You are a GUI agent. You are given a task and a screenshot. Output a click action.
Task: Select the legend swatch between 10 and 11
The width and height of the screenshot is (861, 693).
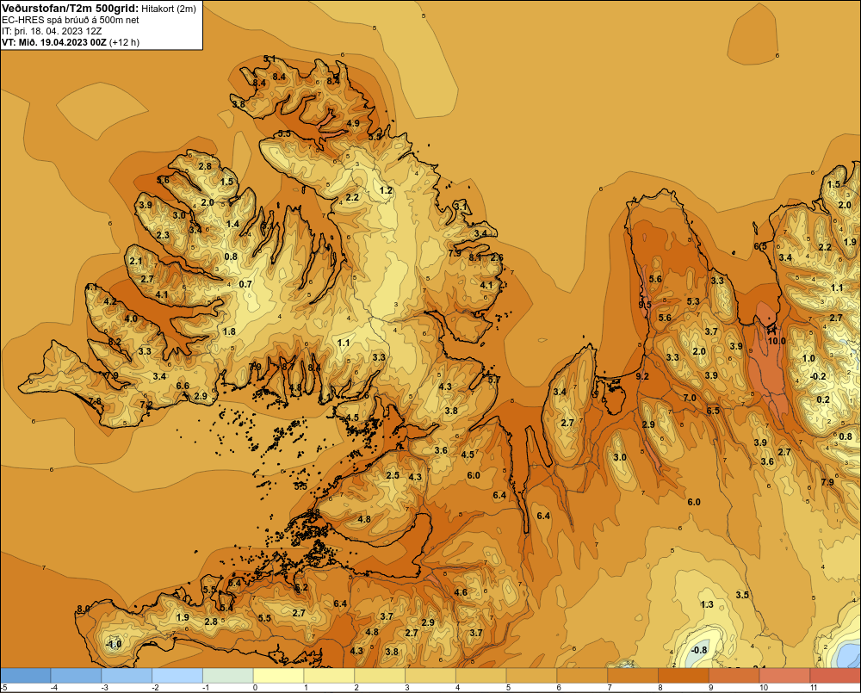point(784,676)
